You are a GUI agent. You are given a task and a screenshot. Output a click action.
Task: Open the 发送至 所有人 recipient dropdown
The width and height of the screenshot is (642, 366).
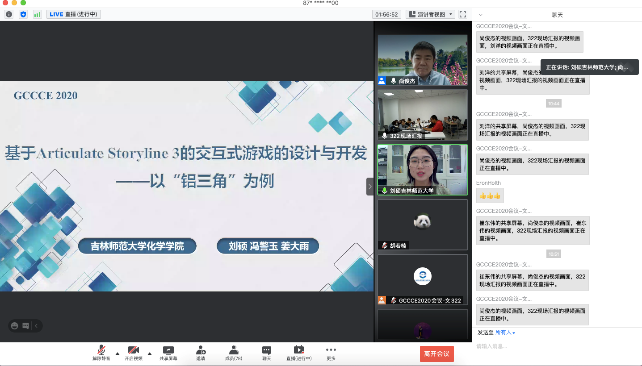(x=505, y=333)
